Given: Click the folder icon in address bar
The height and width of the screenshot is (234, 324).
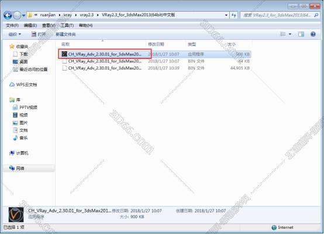Looking at the screenshot, I should [x=30, y=15].
